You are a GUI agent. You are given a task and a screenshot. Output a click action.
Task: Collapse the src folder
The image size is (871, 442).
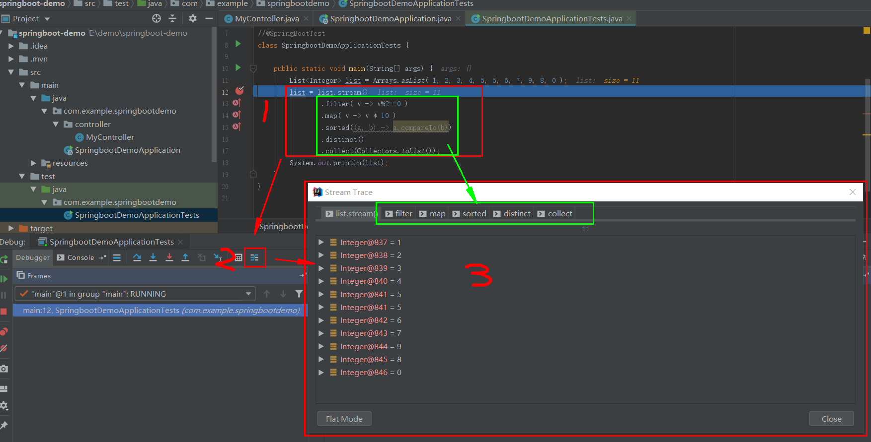(x=11, y=72)
